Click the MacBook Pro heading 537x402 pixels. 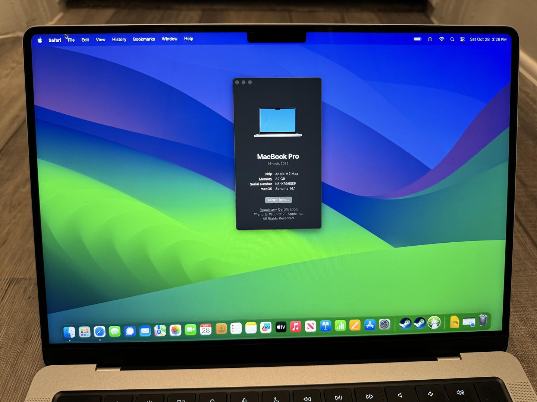click(x=278, y=157)
